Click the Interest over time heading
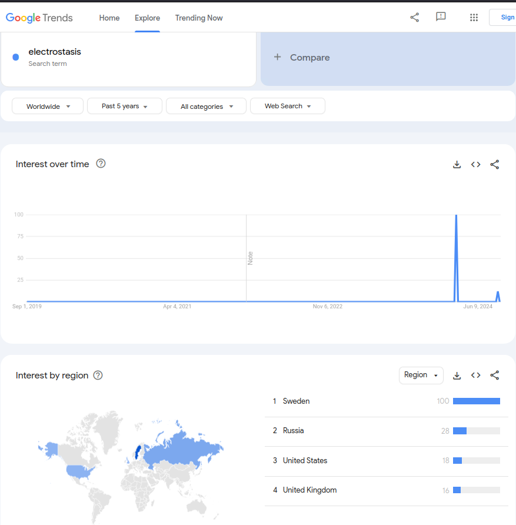Screen dimensions: 516x525 point(52,164)
